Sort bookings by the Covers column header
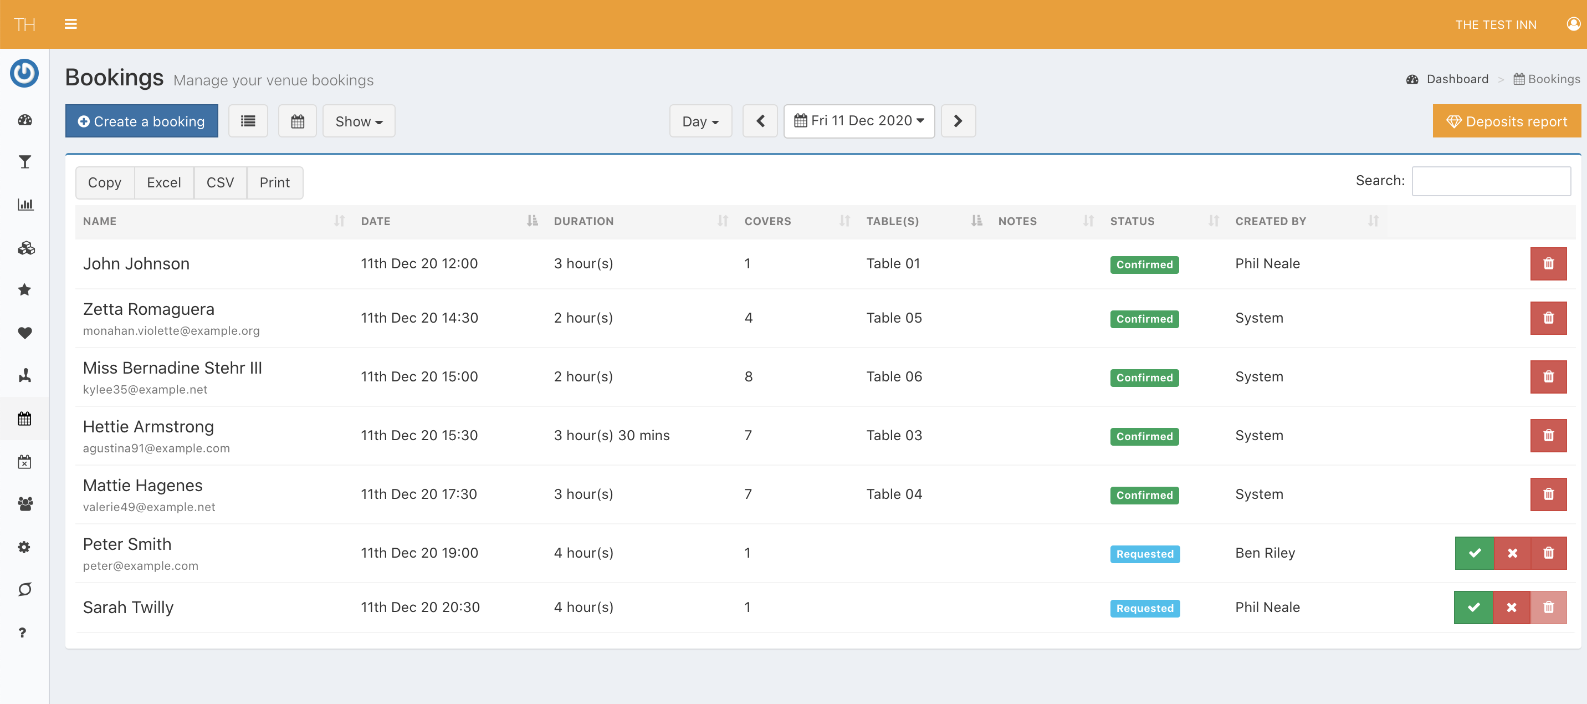Screen dimensions: 1587x704 (x=767, y=221)
